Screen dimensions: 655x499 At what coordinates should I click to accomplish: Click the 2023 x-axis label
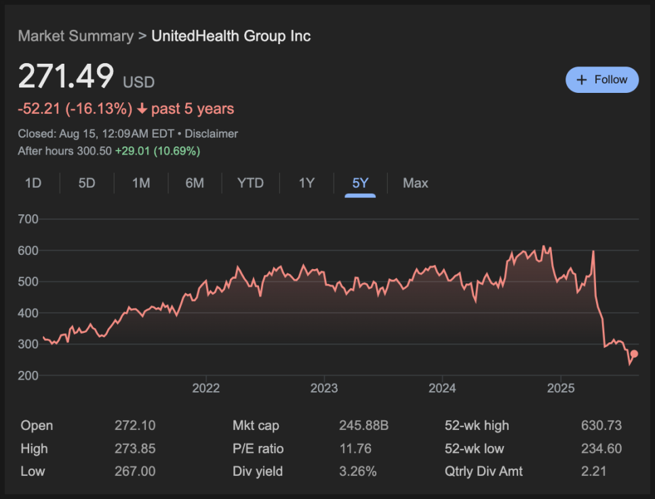324,388
